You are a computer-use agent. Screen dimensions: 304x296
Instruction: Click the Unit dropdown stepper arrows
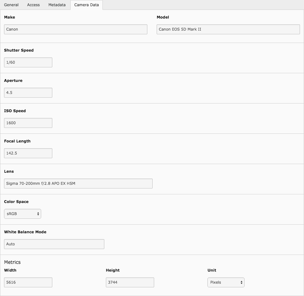(241, 282)
